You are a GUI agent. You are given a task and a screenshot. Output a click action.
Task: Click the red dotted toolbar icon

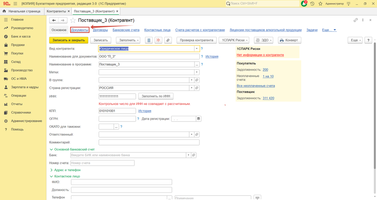158,40
